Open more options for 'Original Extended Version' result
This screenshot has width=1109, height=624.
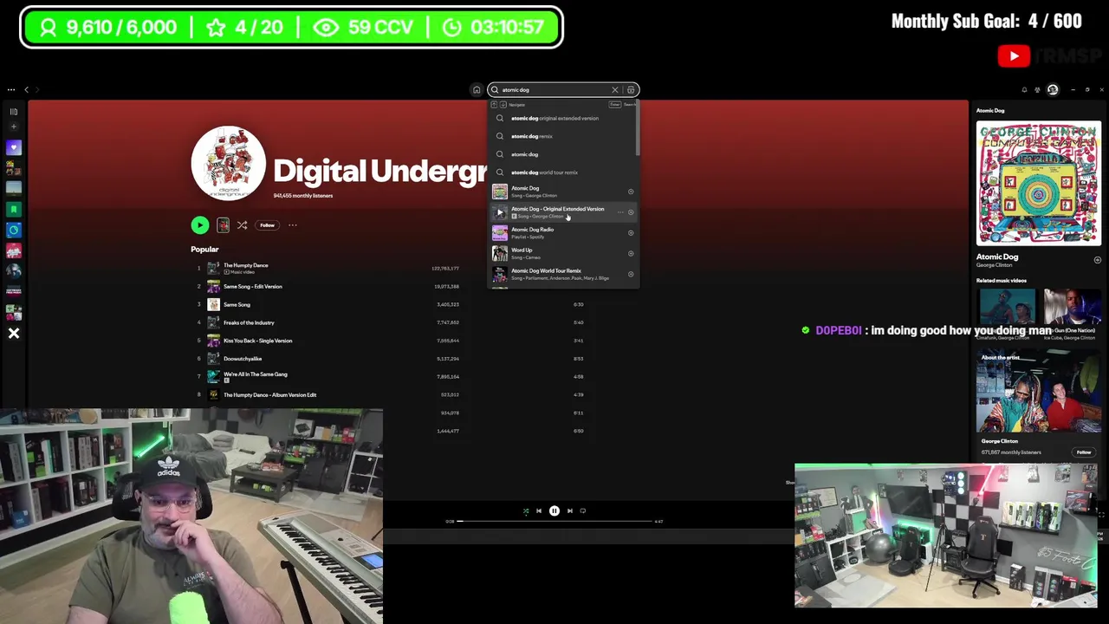(x=619, y=212)
